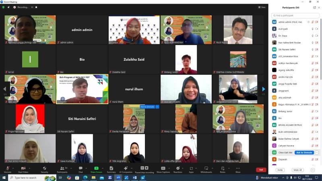The height and width of the screenshot is (181, 322).
Task: Open Windows Start menu
Action: tap(4, 177)
